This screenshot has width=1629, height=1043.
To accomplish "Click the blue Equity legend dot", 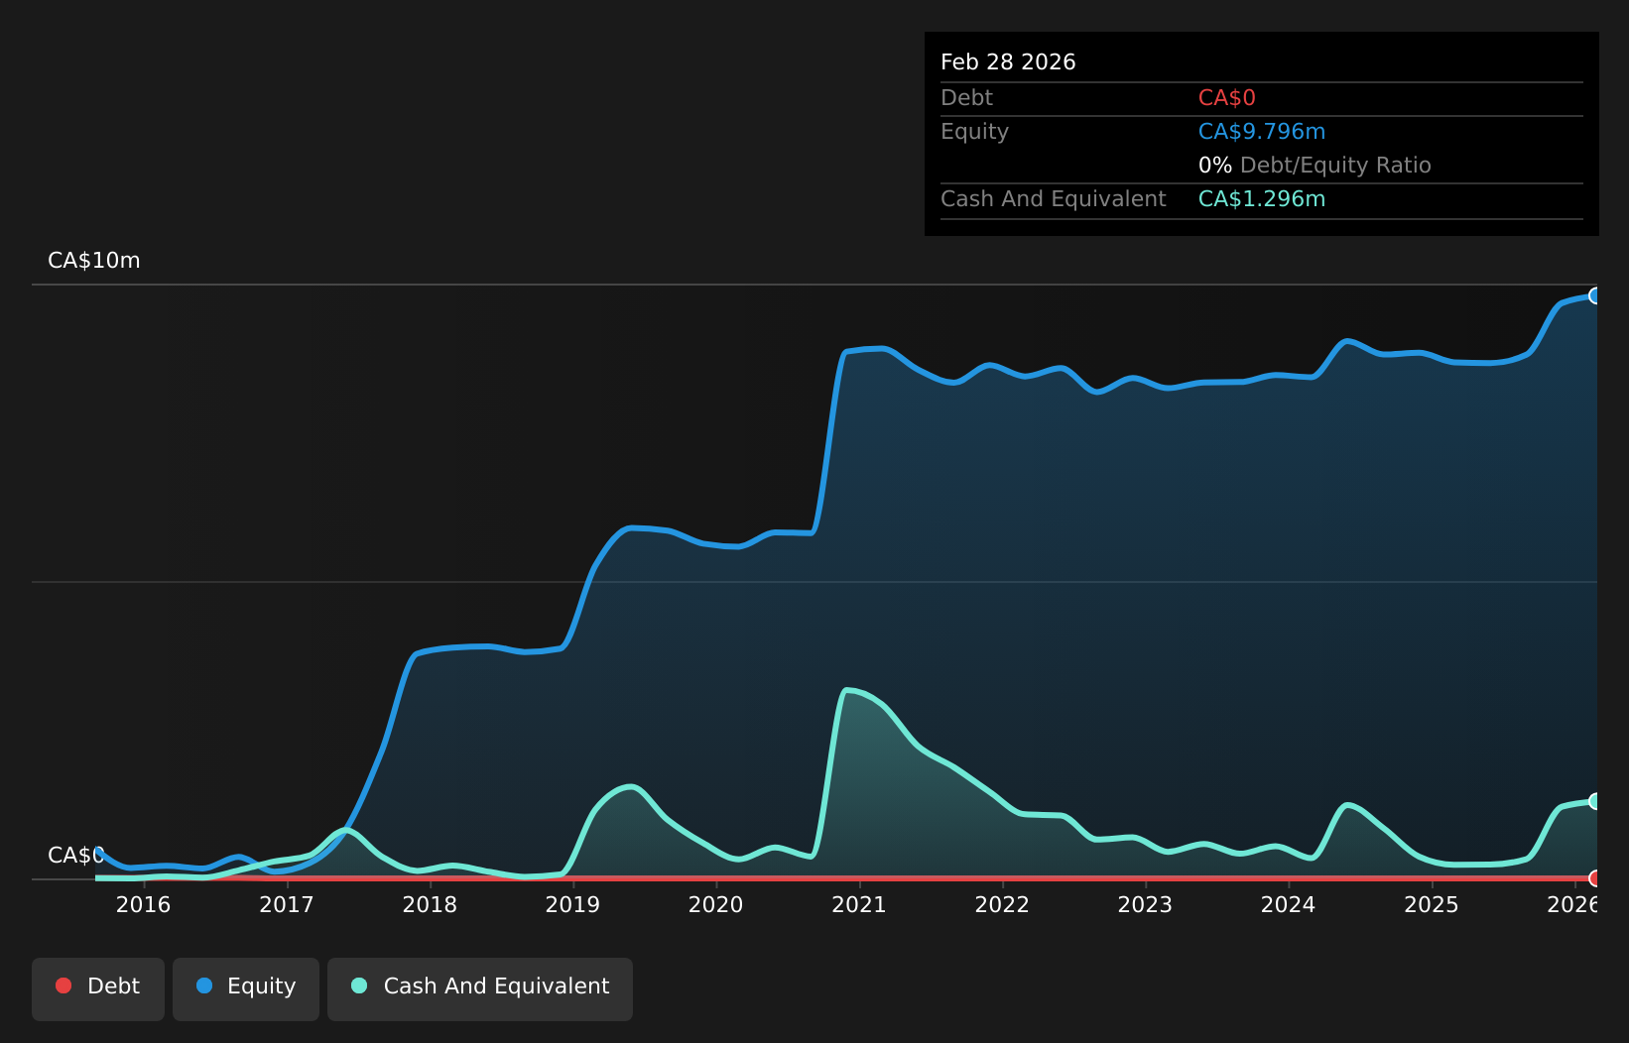I will click(x=204, y=985).
